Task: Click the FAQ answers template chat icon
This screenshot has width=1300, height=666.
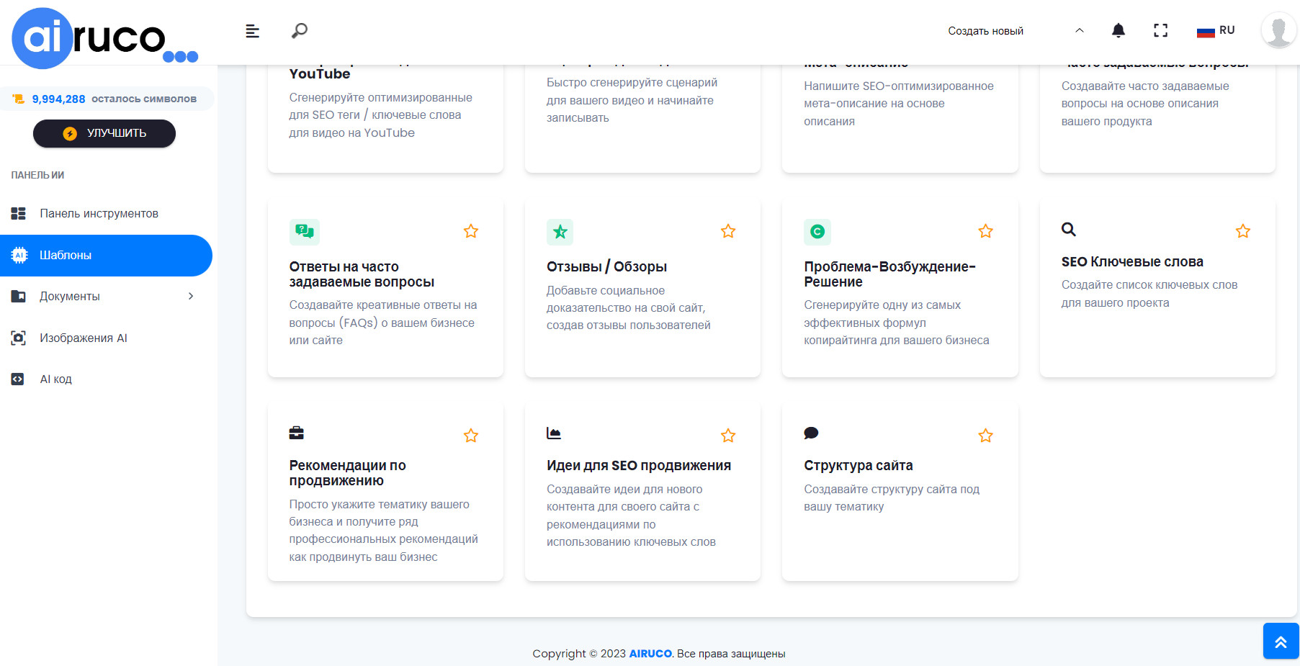Action: point(305,231)
